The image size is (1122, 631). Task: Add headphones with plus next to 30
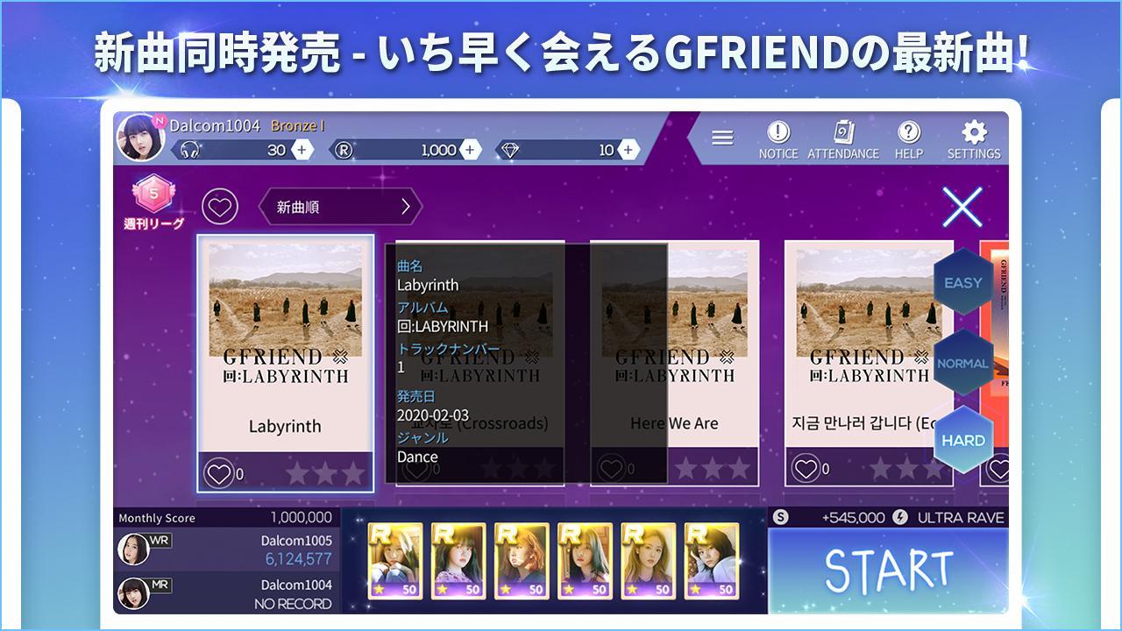click(x=302, y=150)
